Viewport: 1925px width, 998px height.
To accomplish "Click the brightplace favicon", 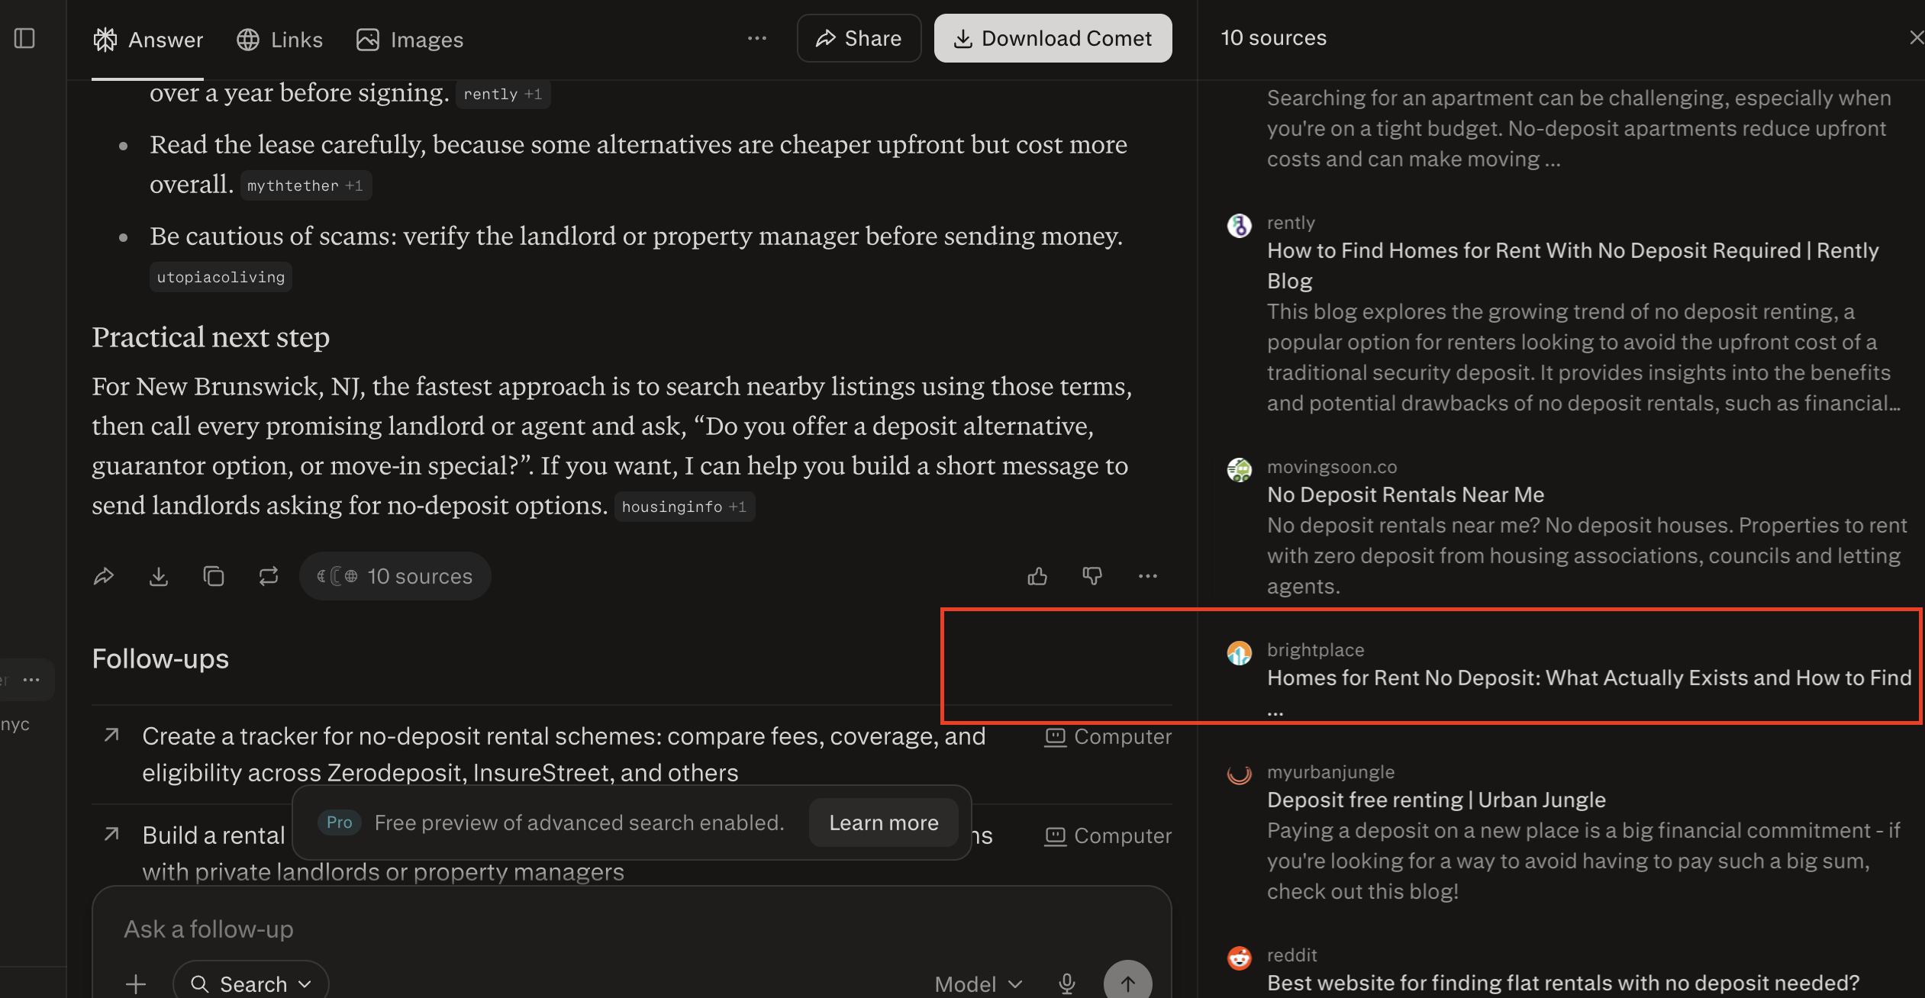I will (1239, 653).
